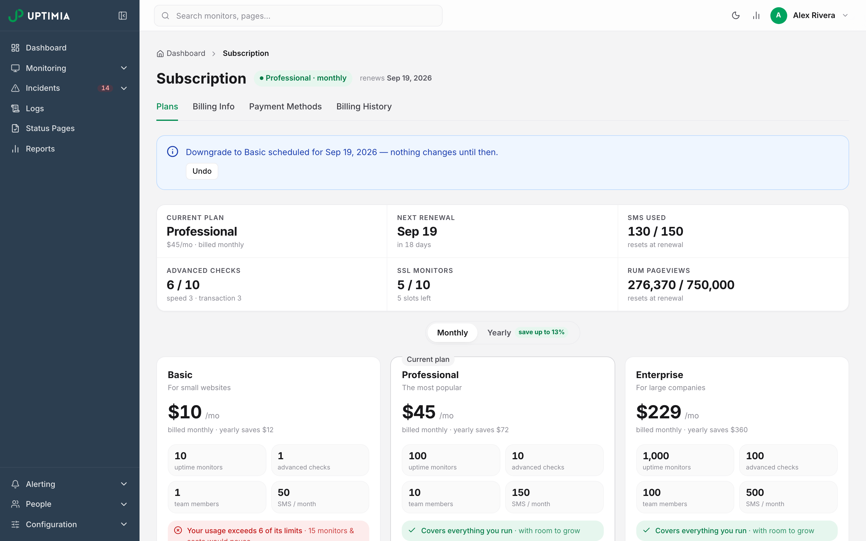Undo the scheduled downgrade
This screenshot has height=541, width=866.
click(202, 171)
